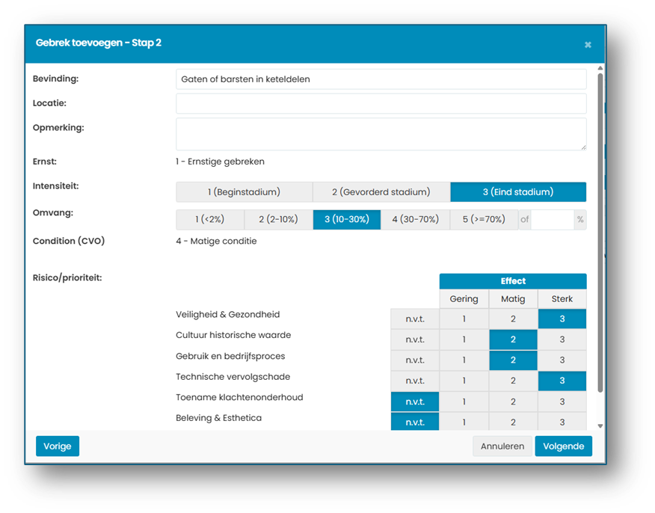Click the scrollbar down arrow
The height and width of the screenshot is (513, 655).
pyautogui.click(x=600, y=426)
